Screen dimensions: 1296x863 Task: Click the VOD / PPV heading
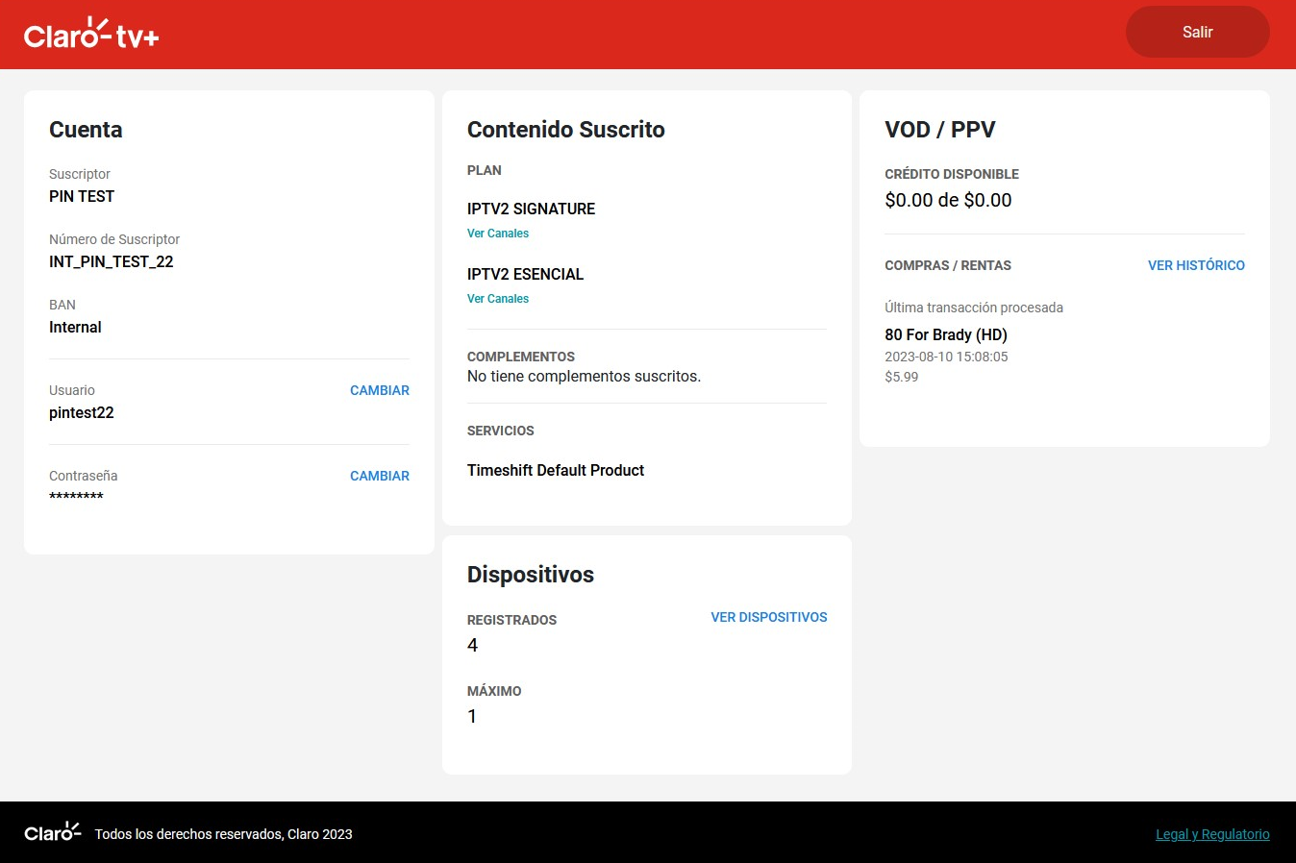(x=939, y=130)
